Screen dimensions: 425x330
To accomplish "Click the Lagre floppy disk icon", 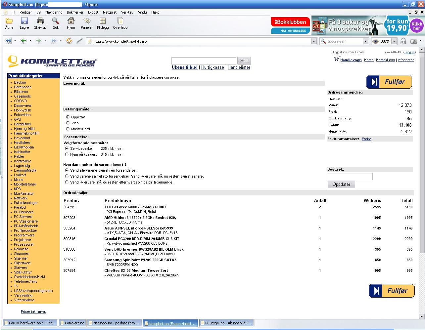I will point(24,21).
